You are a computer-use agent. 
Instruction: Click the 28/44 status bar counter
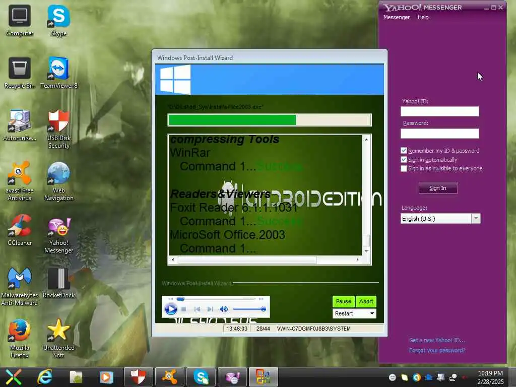tap(263, 329)
